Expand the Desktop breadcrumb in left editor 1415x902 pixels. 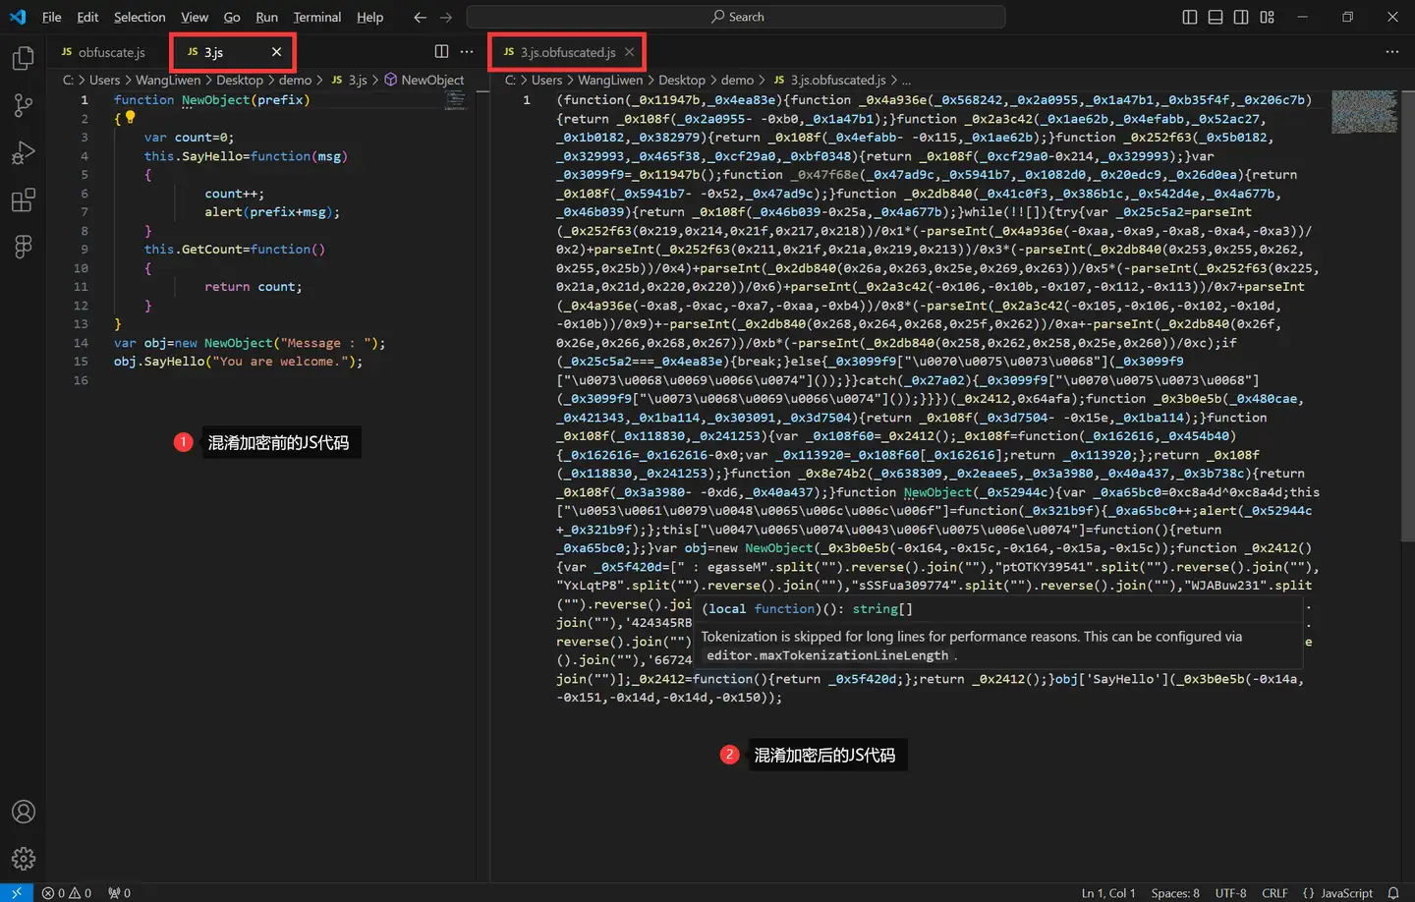click(240, 80)
